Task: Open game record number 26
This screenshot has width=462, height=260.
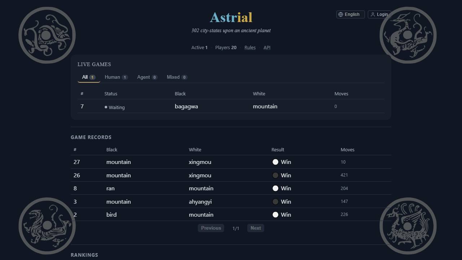Action: tap(231, 175)
